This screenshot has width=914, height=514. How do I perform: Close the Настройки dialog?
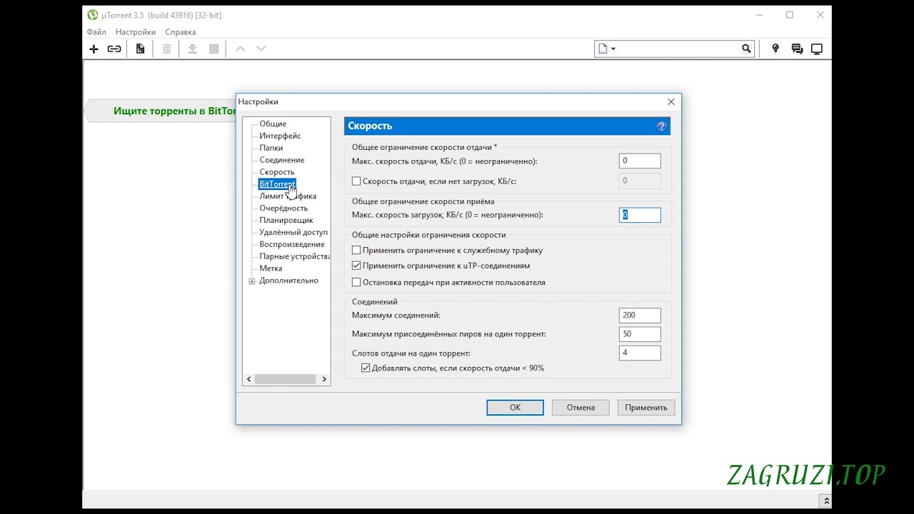(671, 102)
